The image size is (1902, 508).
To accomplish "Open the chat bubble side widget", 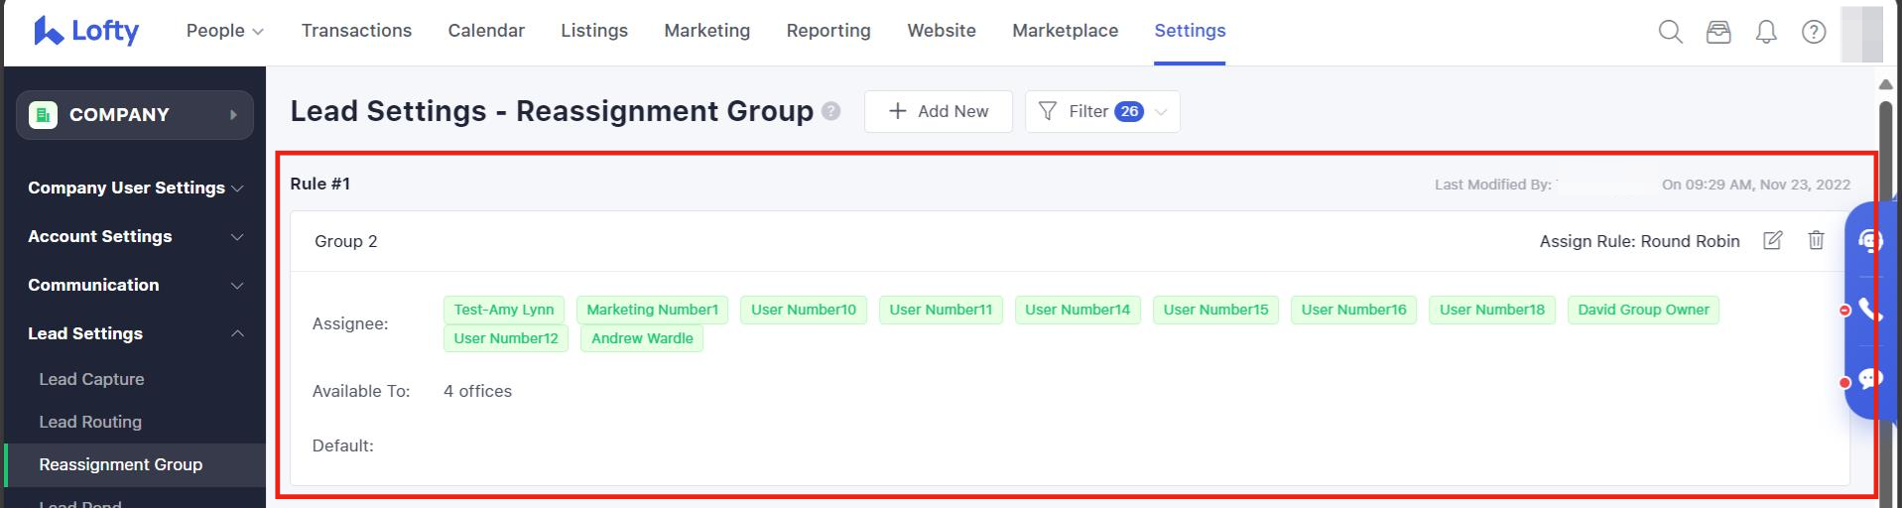I will (1869, 379).
